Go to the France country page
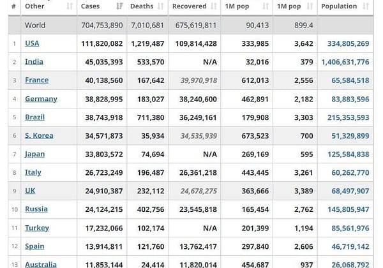This screenshot has width=383, height=268. coord(36,80)
